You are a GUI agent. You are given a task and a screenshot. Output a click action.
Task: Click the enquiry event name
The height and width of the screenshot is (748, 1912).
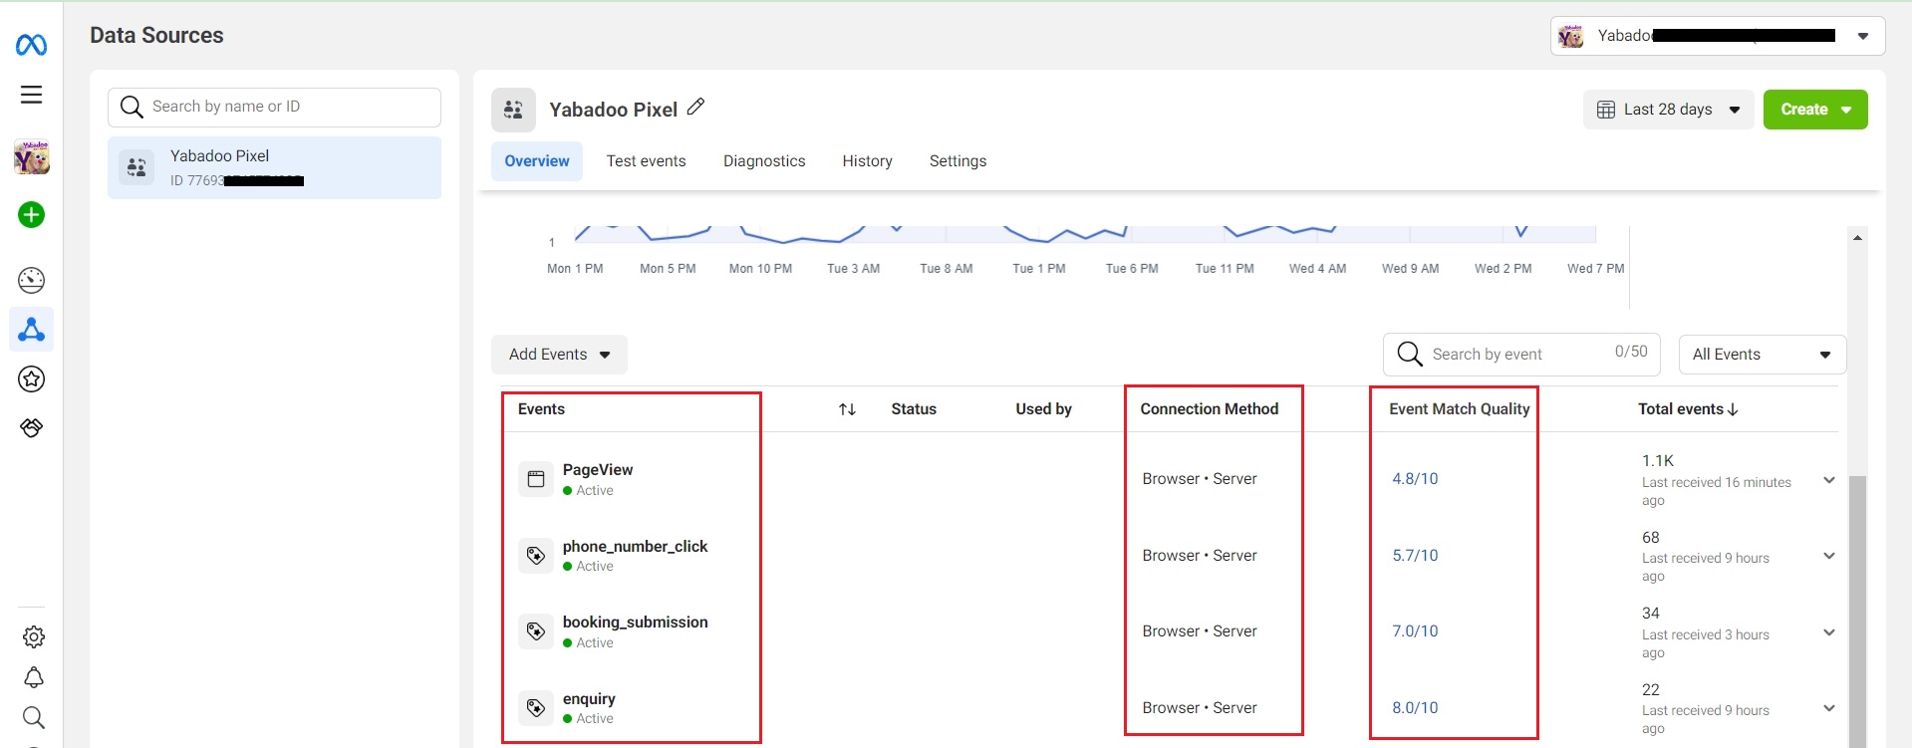[589, 699]
